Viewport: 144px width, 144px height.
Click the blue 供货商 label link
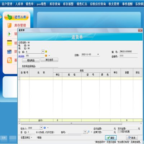[x=22, y=57]
